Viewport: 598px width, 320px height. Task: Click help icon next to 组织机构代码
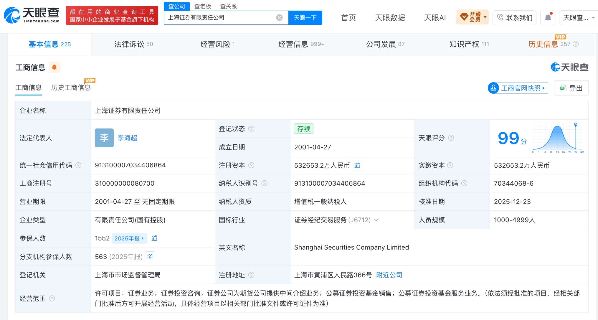pyautogui.click(x=464, y=183)
